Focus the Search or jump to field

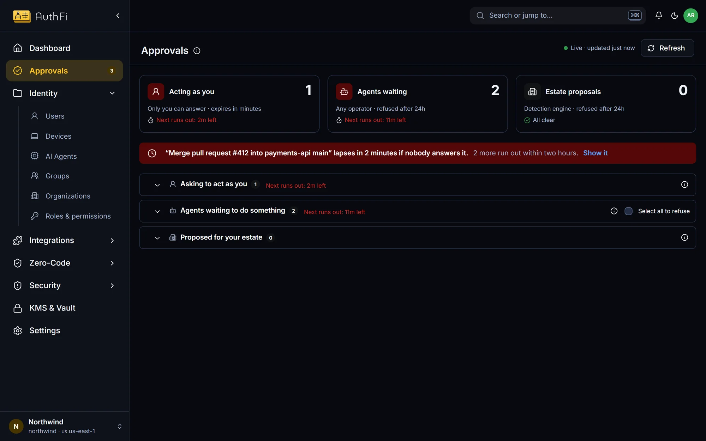coord(558,16)
